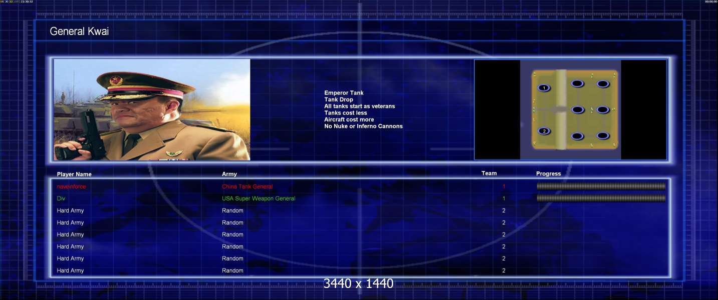The image size is (718, 300).
Task: Click 'No Nuke or Inferno Cannons' text
Action: click(363, 126)
